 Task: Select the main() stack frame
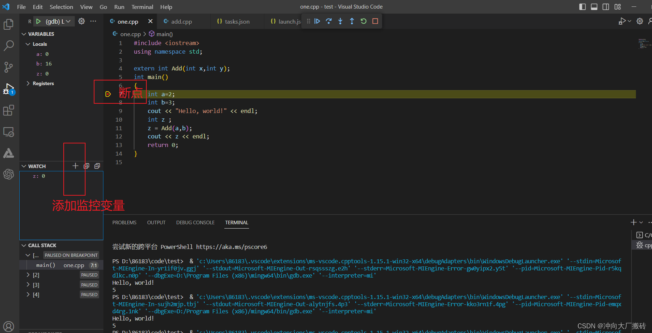click(62, 265)
